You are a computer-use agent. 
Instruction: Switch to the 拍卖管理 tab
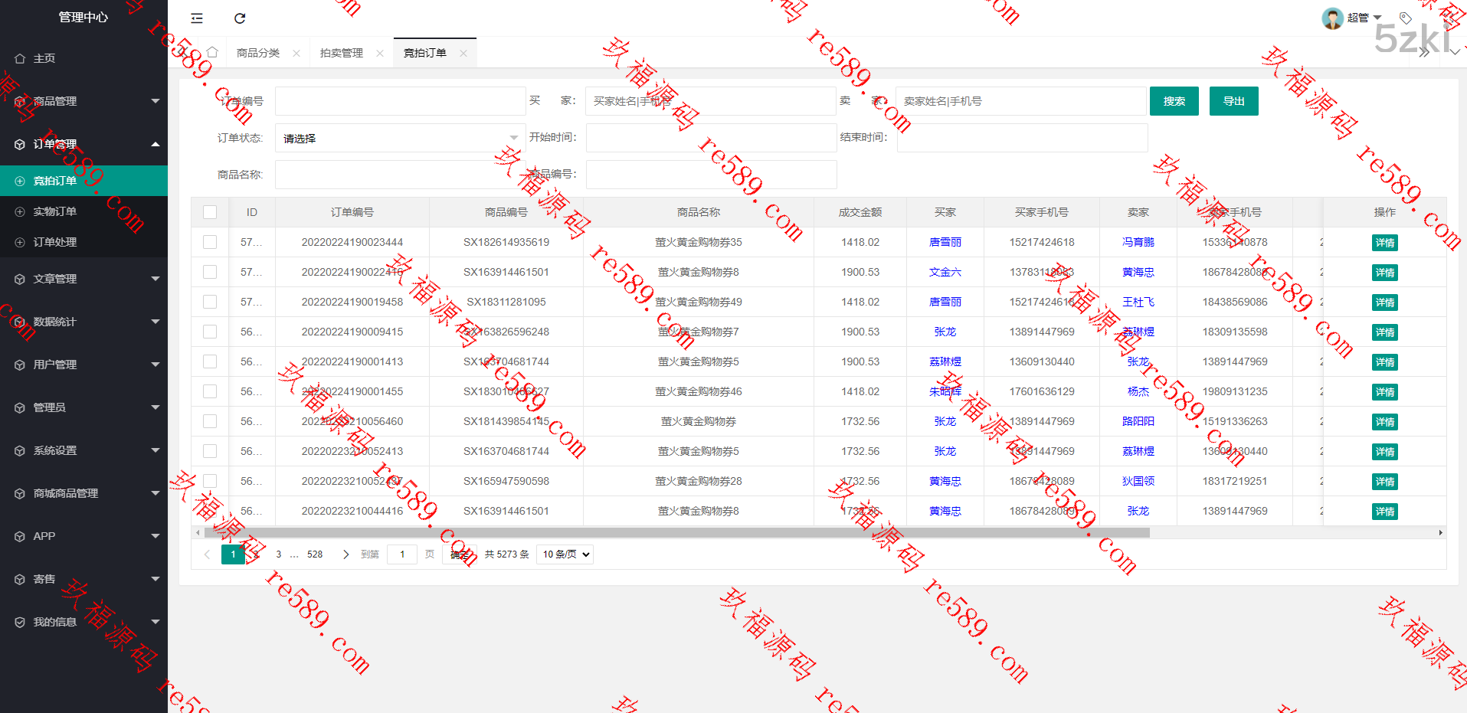(x=342, y=53)
